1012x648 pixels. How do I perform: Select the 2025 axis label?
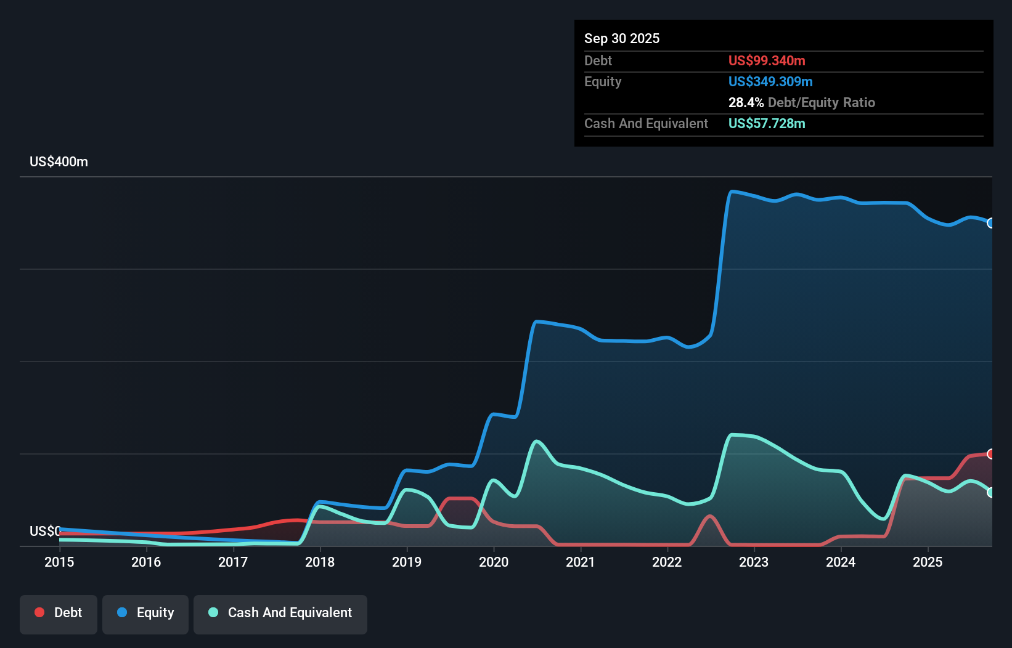pyautogui.click(x=928, y=562)
